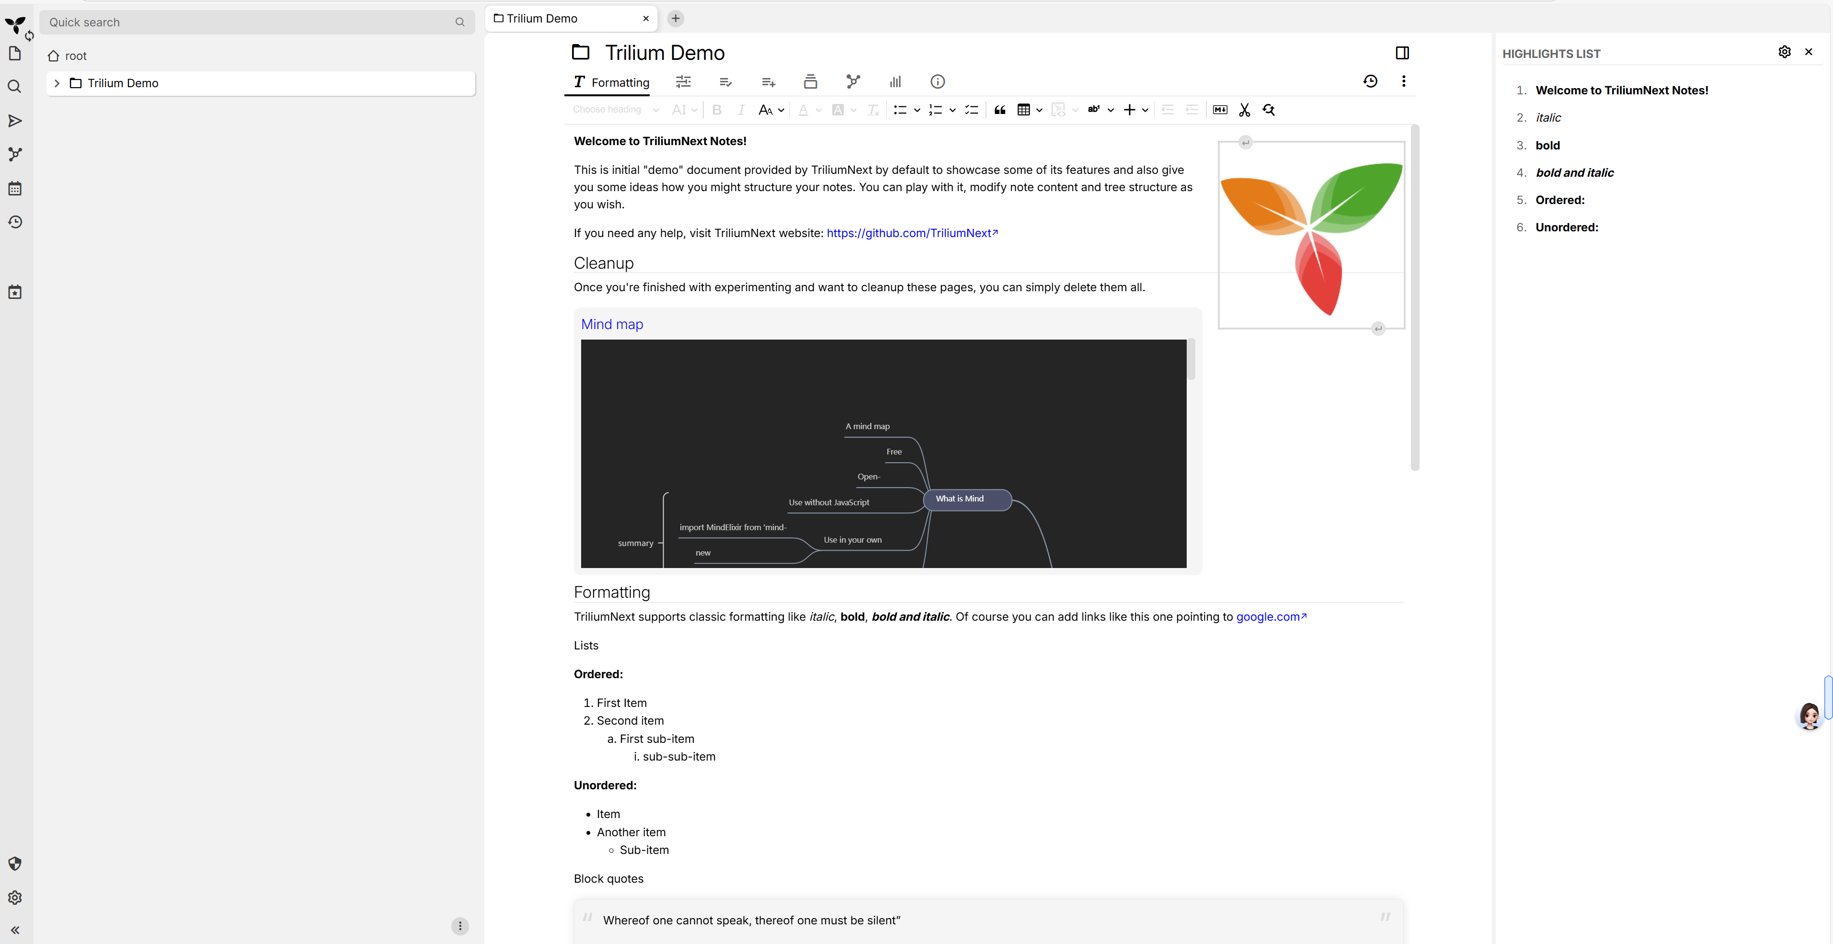
Task: Click the insert plus icon in toolbar
Action: [1129, 110]
